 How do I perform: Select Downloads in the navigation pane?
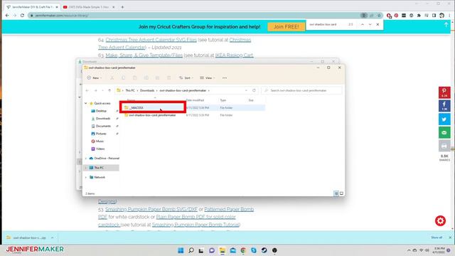click(102, 119)
